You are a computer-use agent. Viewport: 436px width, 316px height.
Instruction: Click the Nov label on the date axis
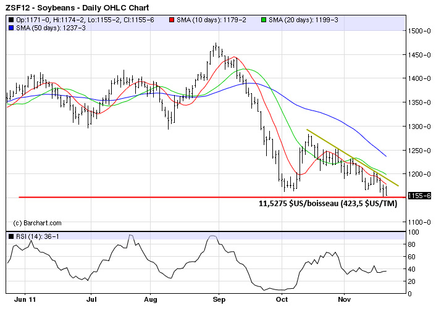coord(345,299)
